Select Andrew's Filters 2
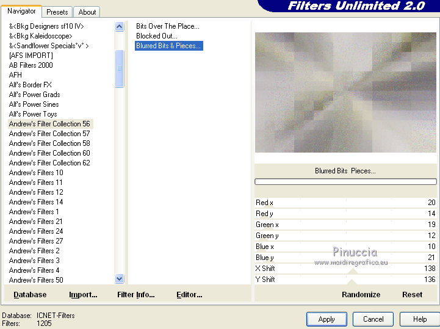440x329 pixels. click(35, 251)
